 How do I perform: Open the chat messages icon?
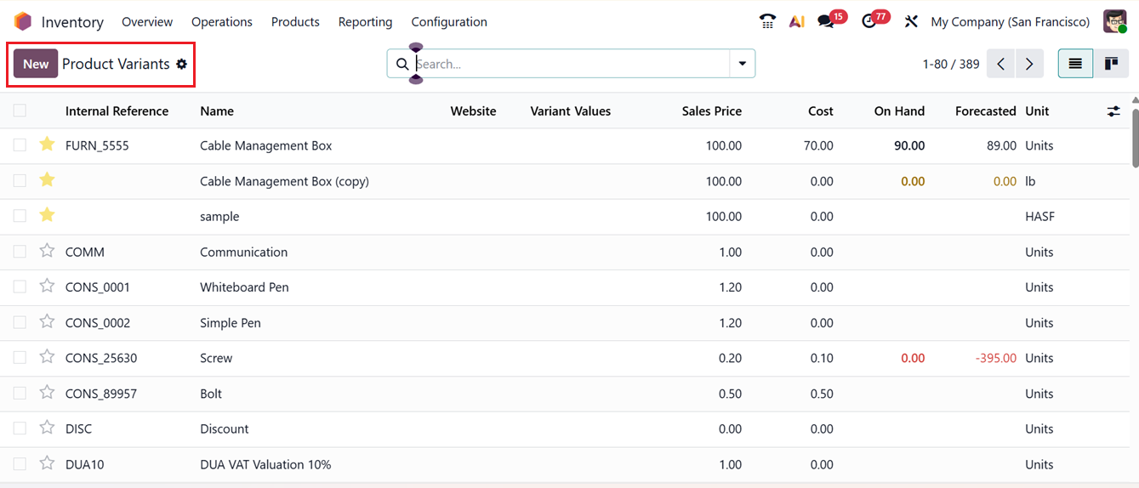826,22
